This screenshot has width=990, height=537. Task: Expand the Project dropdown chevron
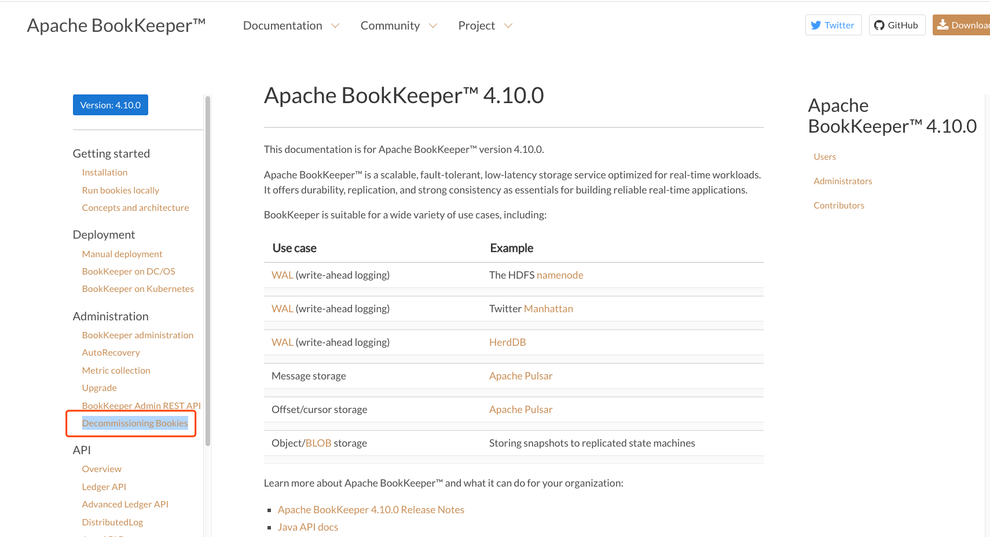tap(508, 25)
